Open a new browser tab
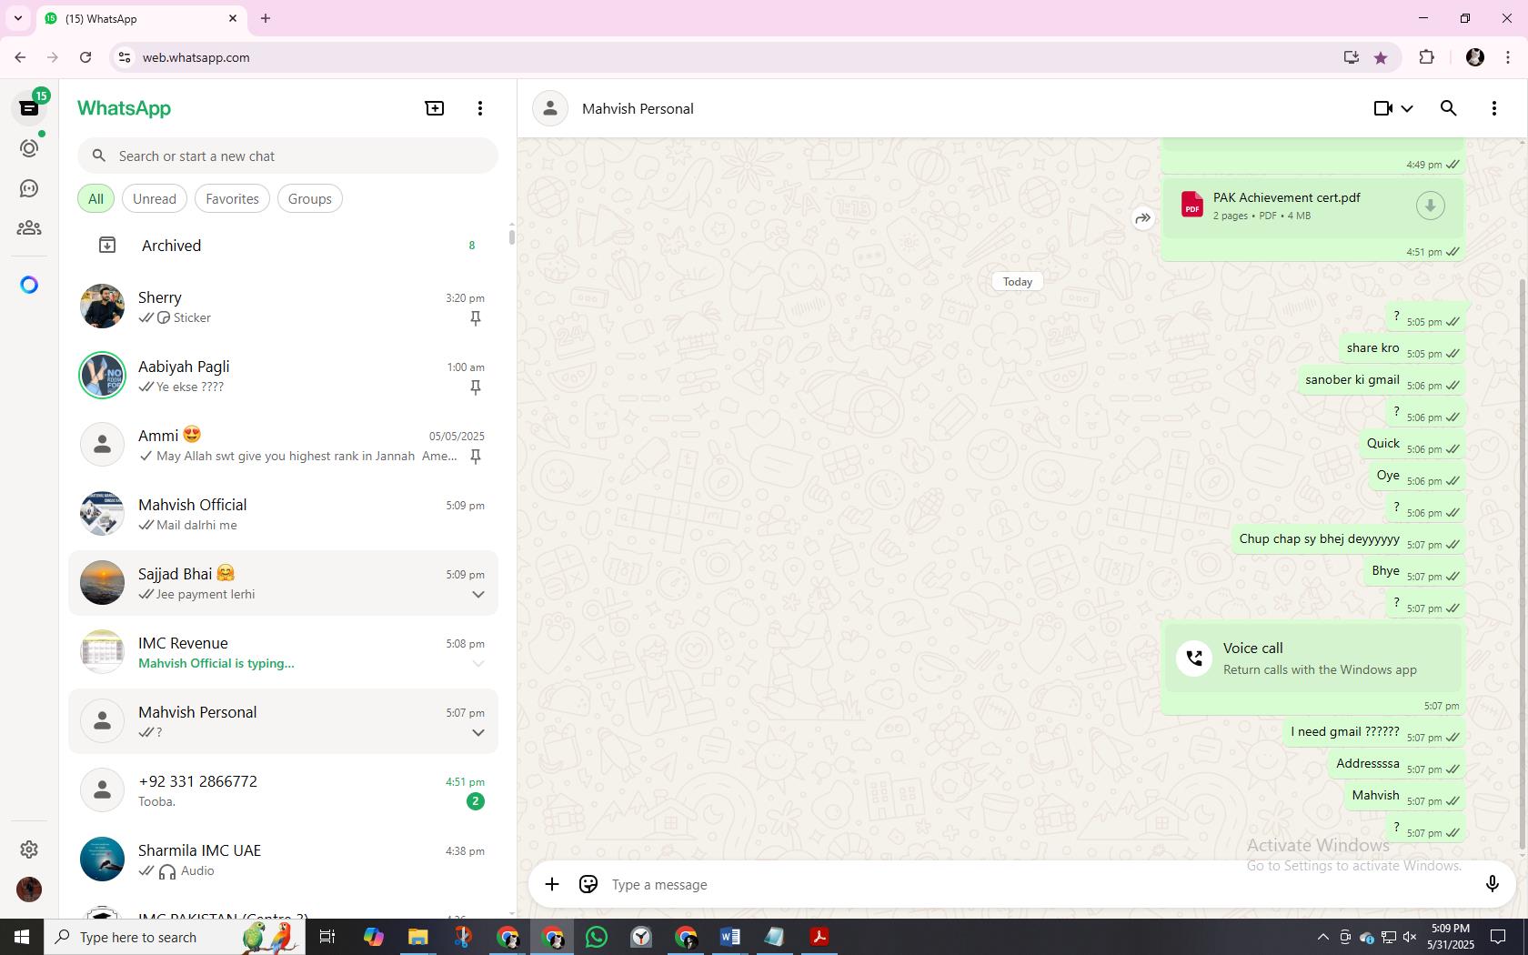Image resolution: width=1528 pixels, height=955 pixels. pos(266,18)
